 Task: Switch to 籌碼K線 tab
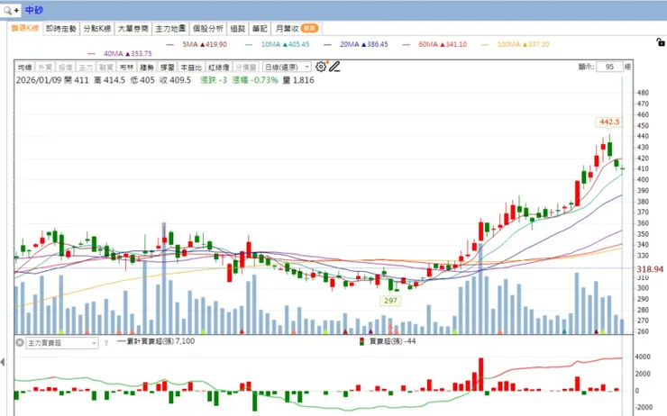(24, 29)
